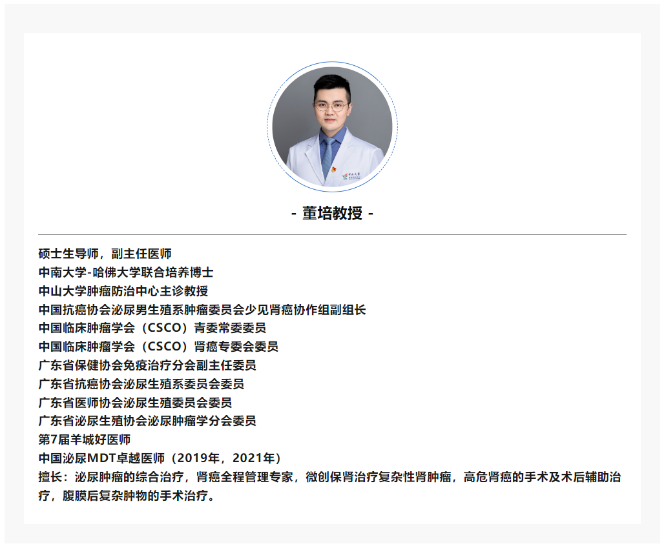Click the 中山大学肿瘤防治中心主诊教授 text
666x548 pixels.
tap(123, 291)
